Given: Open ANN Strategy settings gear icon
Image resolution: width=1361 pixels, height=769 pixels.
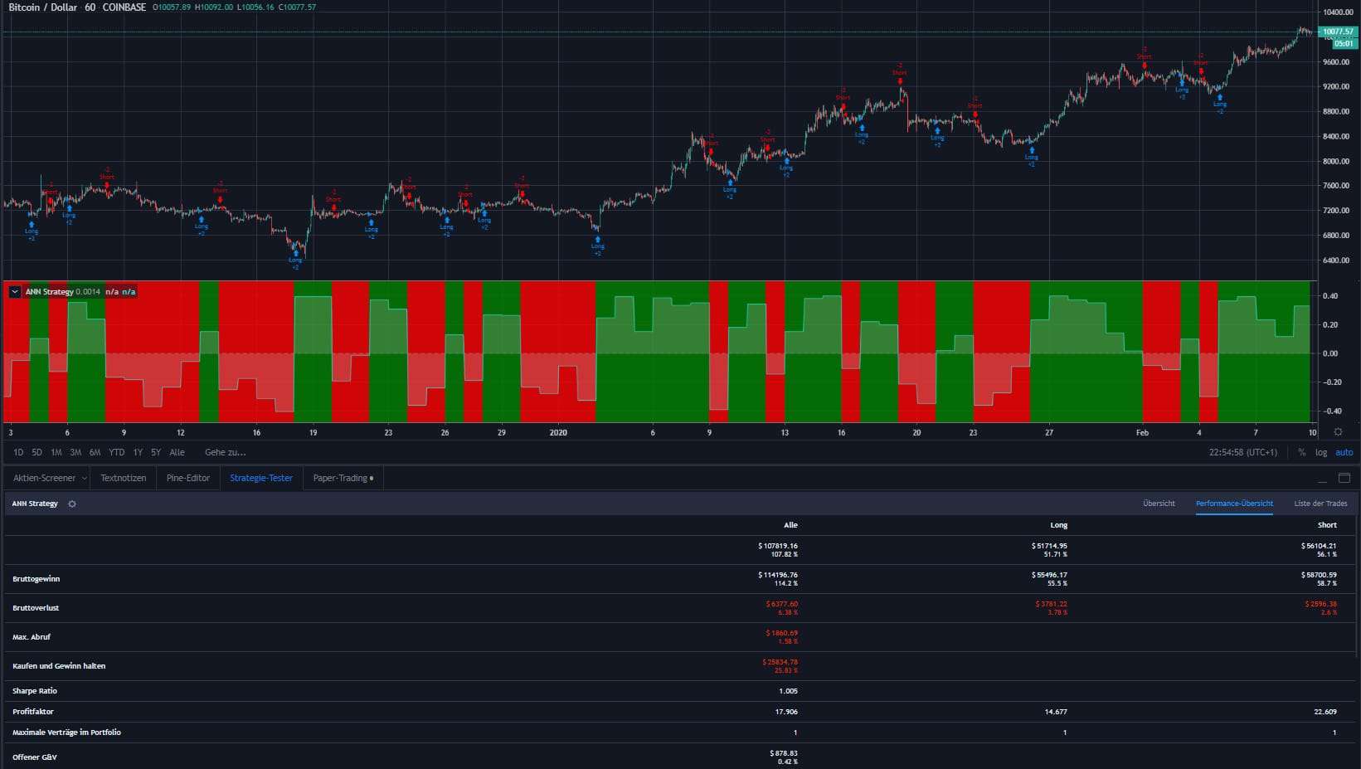Looking at the screenshot, I should 72,504.
